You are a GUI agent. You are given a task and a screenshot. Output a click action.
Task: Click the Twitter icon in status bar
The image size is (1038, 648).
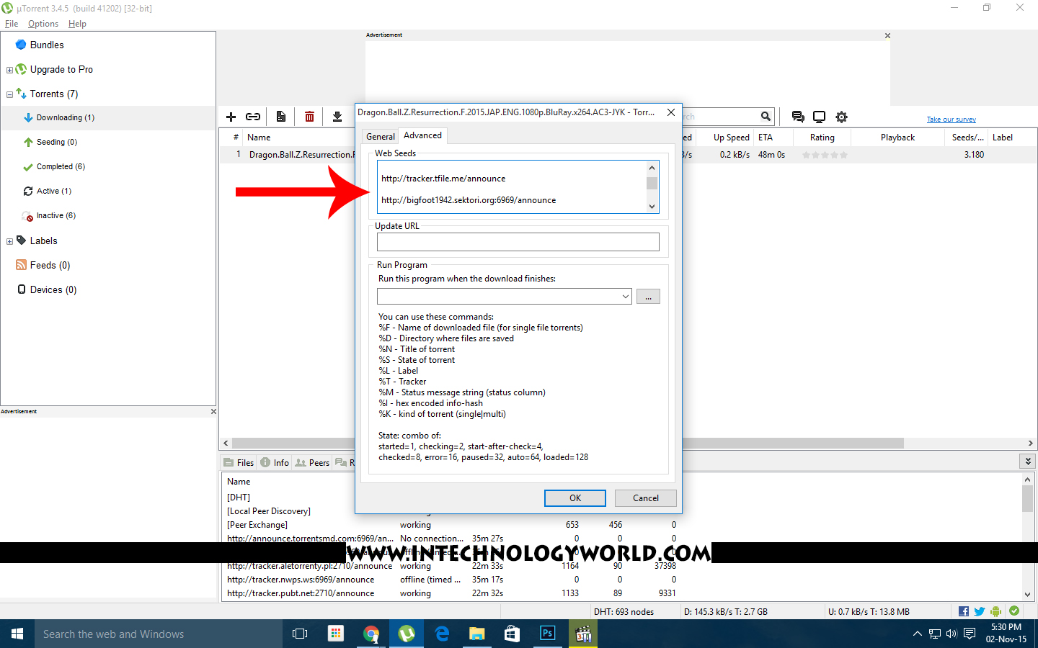pyautogui.click(x=980, y=611)
